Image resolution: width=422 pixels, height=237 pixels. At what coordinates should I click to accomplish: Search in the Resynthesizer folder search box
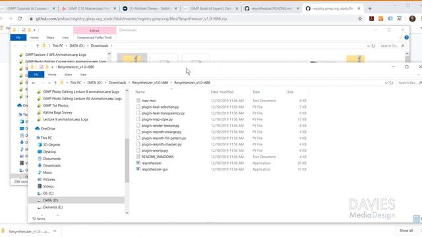(409, 83)
